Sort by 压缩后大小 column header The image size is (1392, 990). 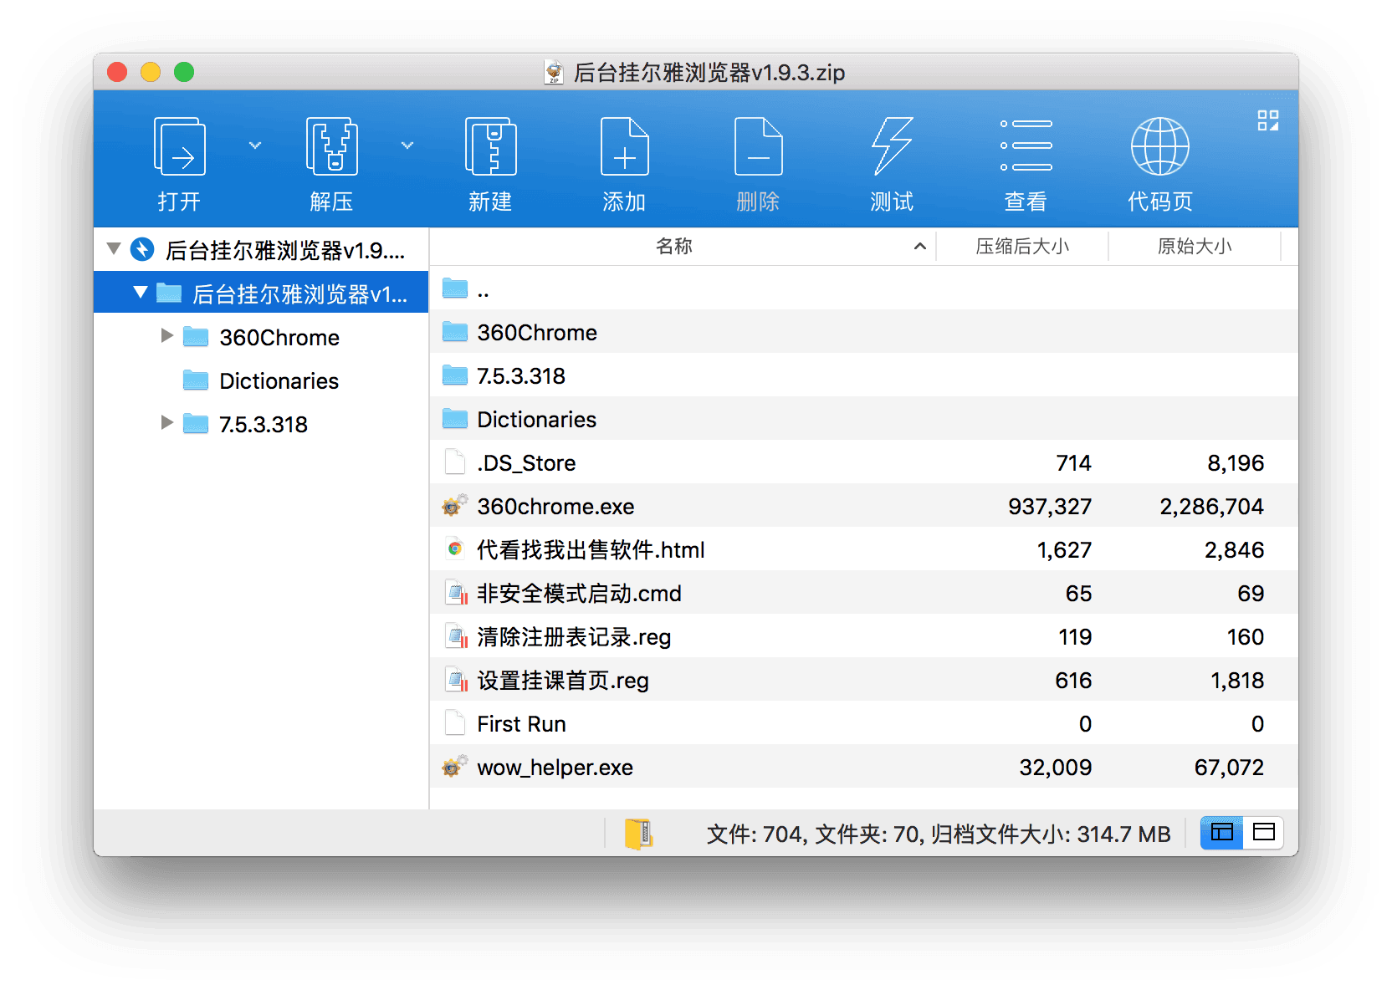(x=1022, y=246)
